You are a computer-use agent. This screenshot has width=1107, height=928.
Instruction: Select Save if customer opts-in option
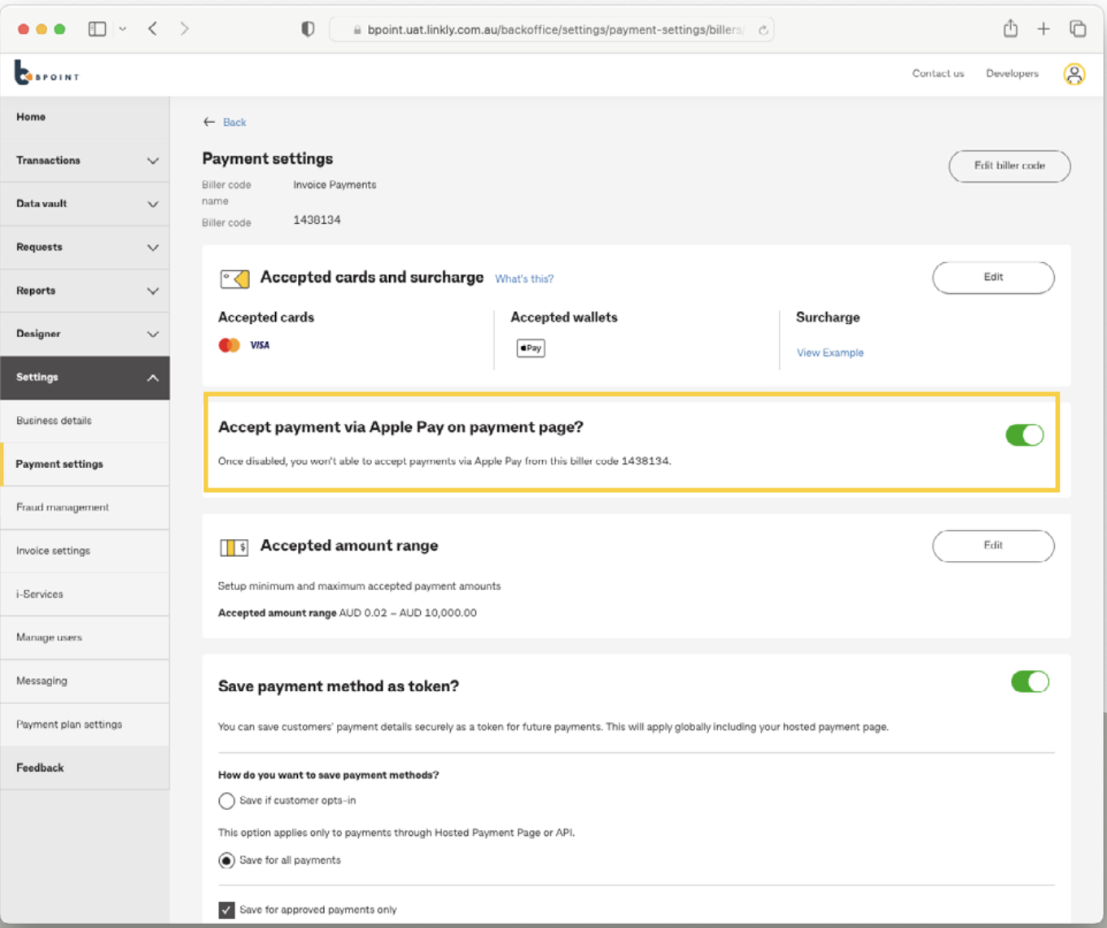[x=226, y=800]
